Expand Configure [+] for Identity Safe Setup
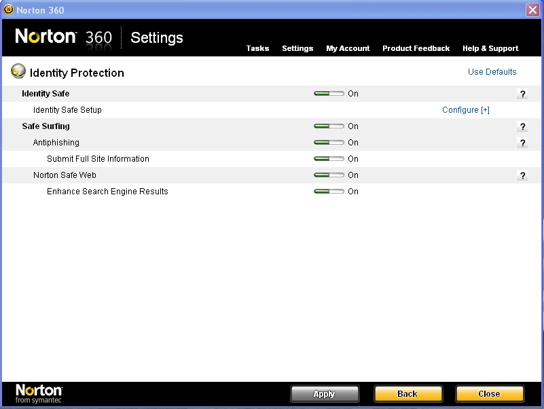 click(x=466, y=110)
